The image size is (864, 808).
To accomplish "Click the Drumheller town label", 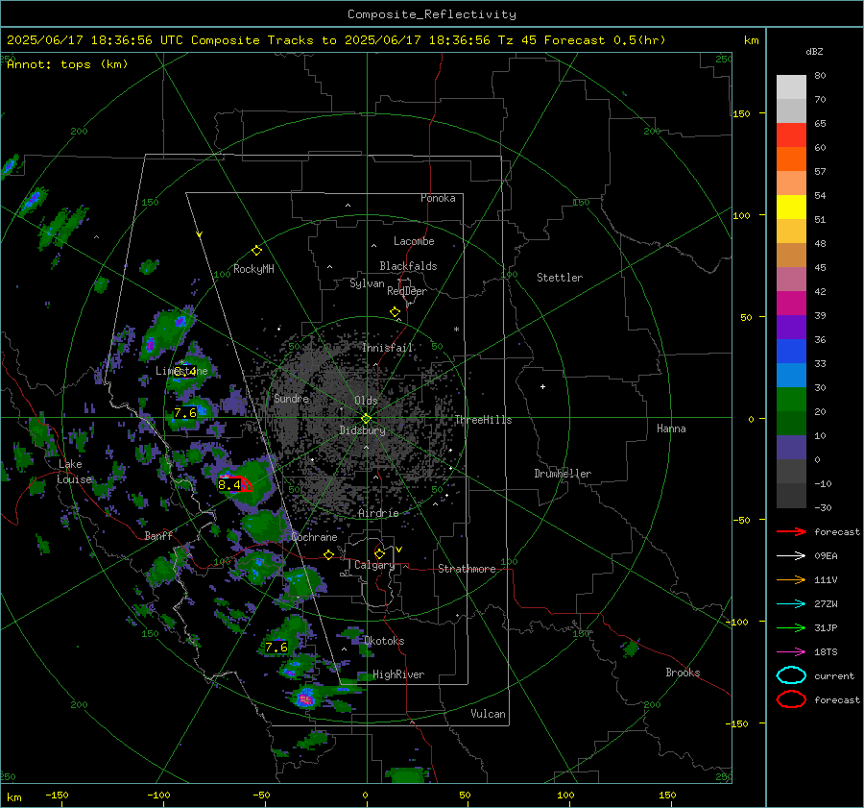I will click(x=563, y=474).
